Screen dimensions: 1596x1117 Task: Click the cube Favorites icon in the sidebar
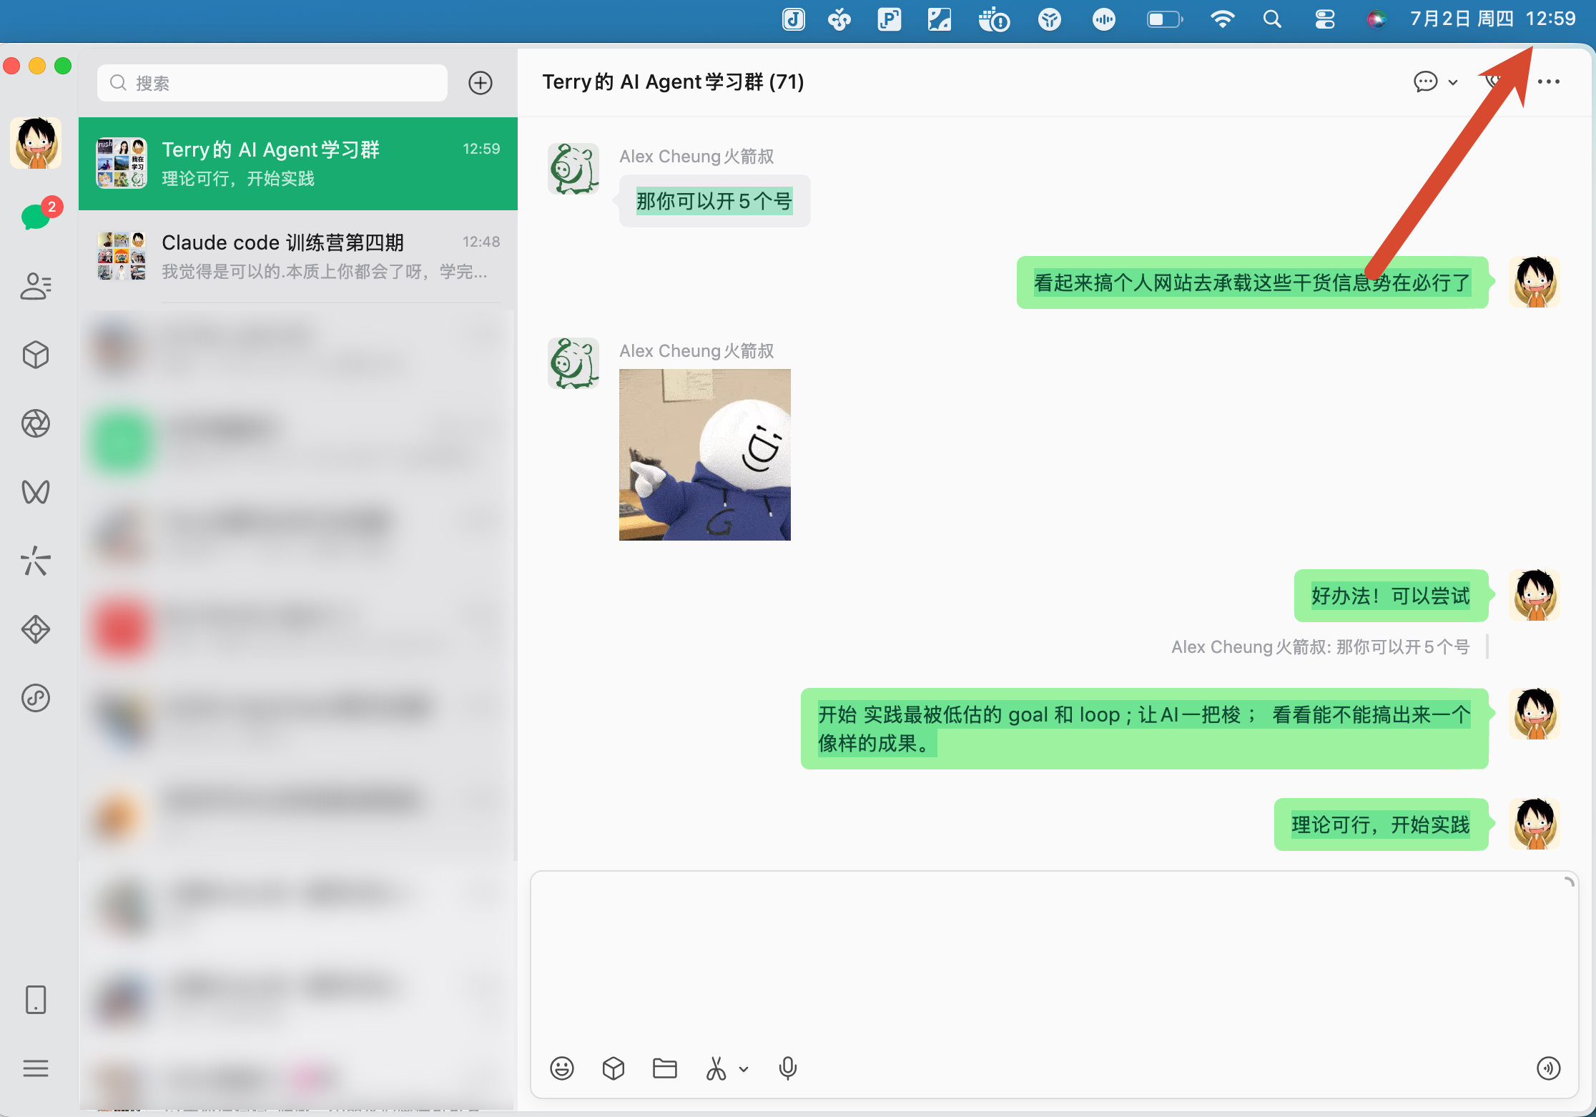pos(36,355)
